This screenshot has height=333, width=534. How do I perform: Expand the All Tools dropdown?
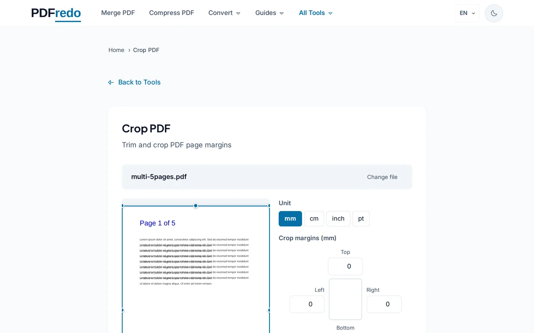click(315, 13)
